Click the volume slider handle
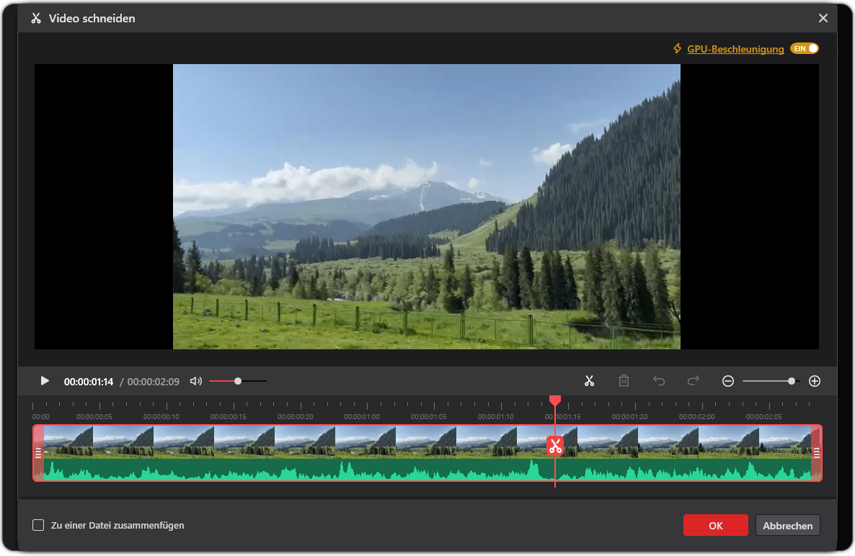This screenshot has width=855, height=556. 238,381
